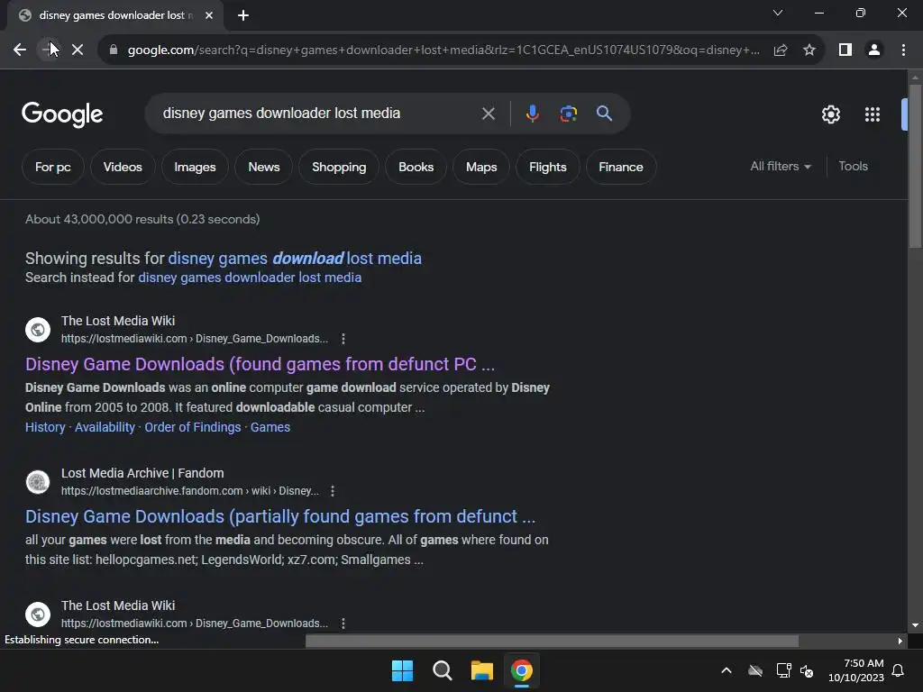Open more options for first Lost Media Wiki result
This screenshot has height=692, width=923.
point(343,339)
